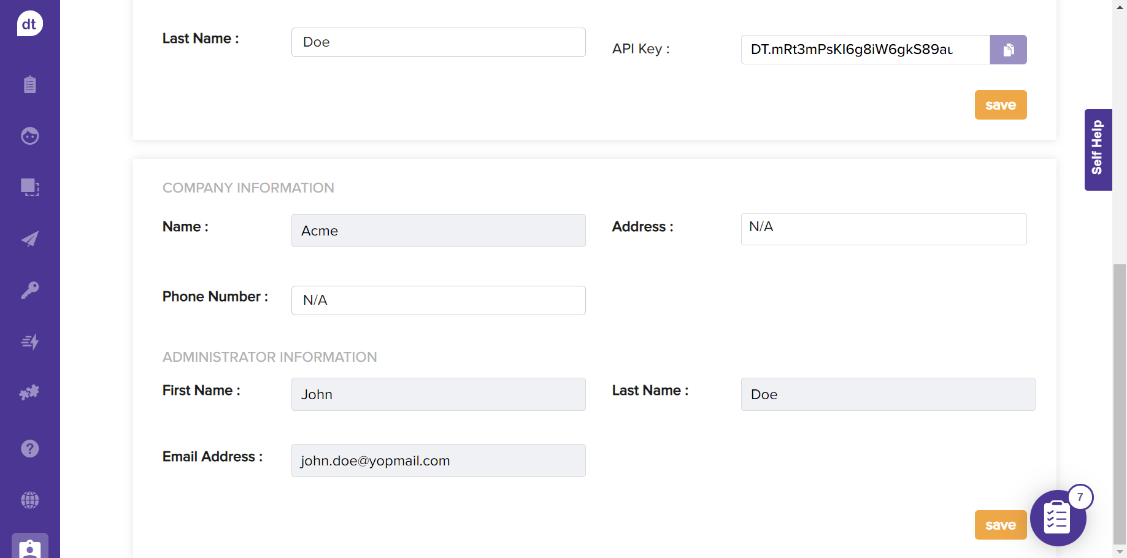Click save button under Administrator Information
This screenshot has width=1127, height=558.
(1000, 525)
